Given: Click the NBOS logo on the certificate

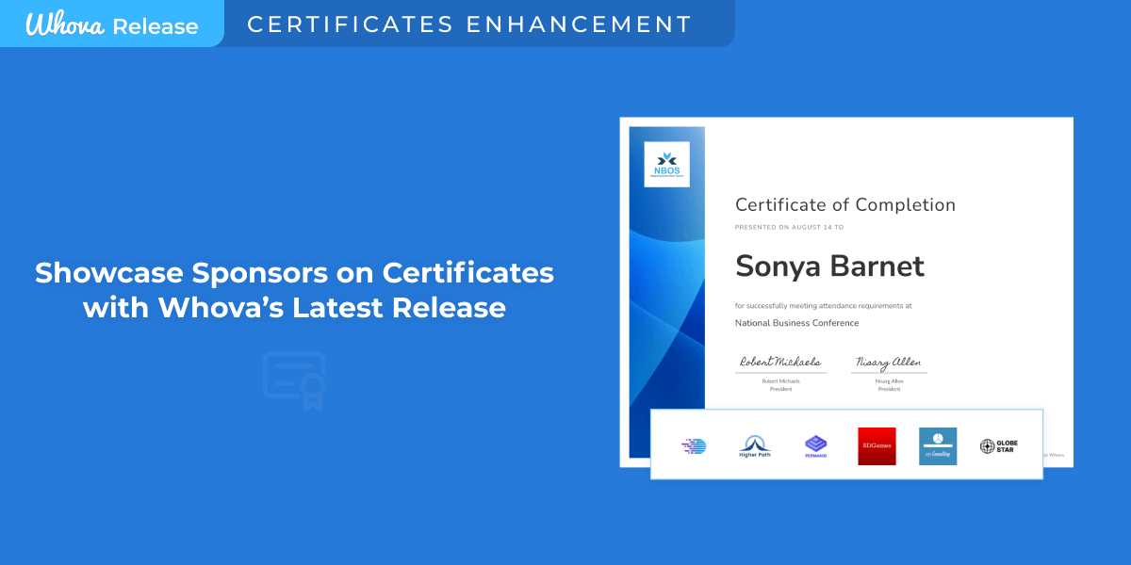Looking at the screenshot, I should point(666,164).
